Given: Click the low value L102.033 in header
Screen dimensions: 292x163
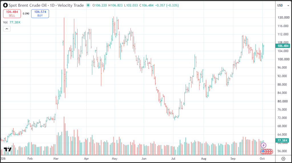Looking at the screenshot, I should point(131,5).
